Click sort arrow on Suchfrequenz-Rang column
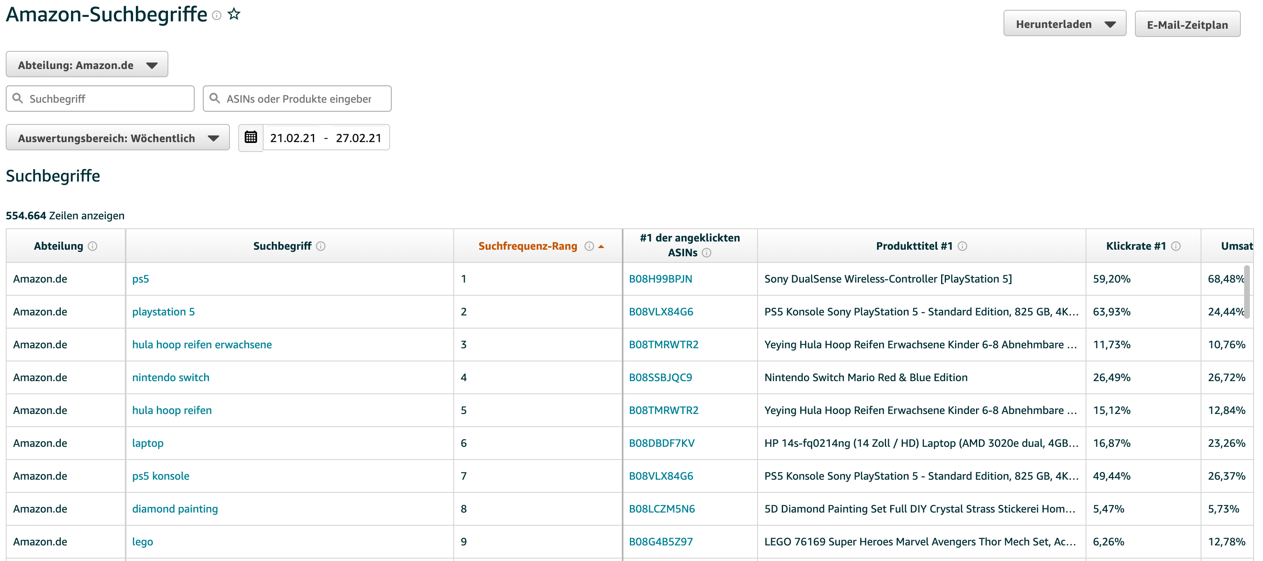 pos(601,247)
